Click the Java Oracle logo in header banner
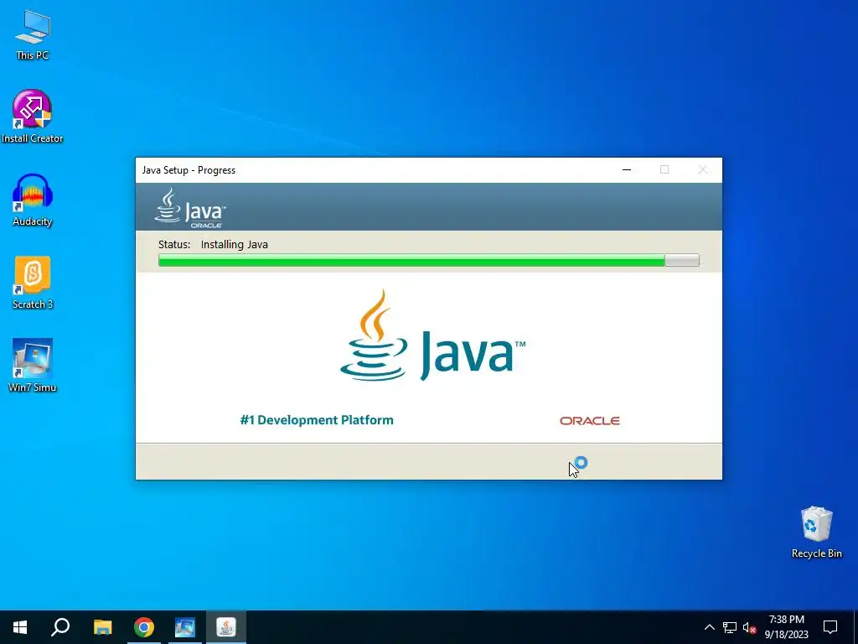 tap(190, 208)
